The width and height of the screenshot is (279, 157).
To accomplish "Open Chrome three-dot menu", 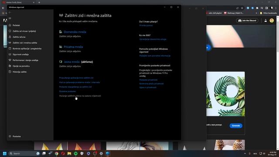I will (276, 8).
